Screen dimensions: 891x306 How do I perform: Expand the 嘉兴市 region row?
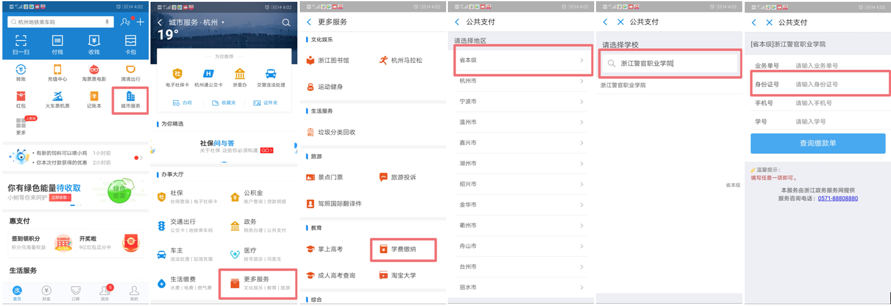[521, 143]
